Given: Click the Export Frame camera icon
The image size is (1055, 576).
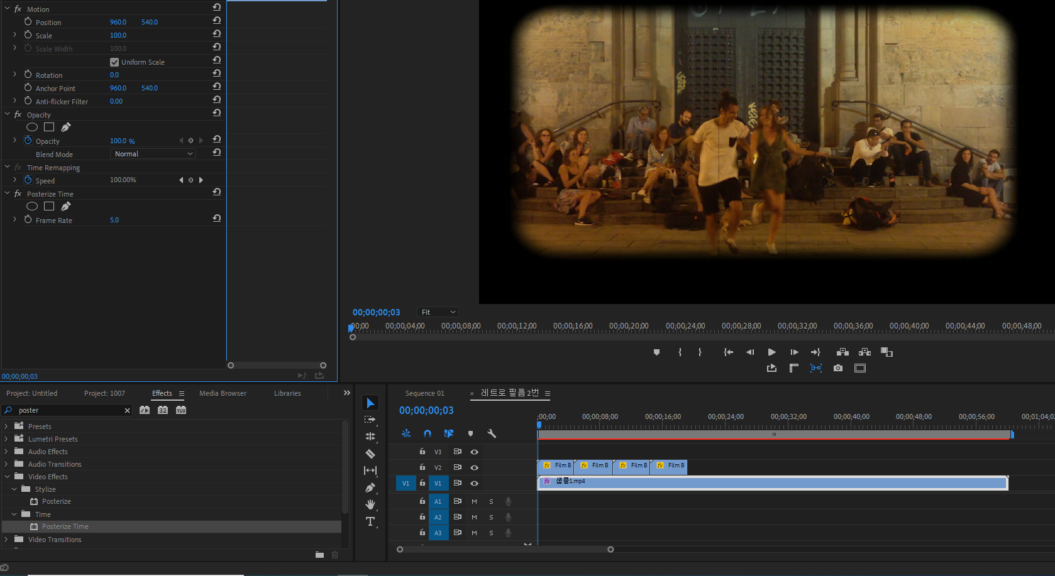Looking at the screenshot, I should 838,368.
